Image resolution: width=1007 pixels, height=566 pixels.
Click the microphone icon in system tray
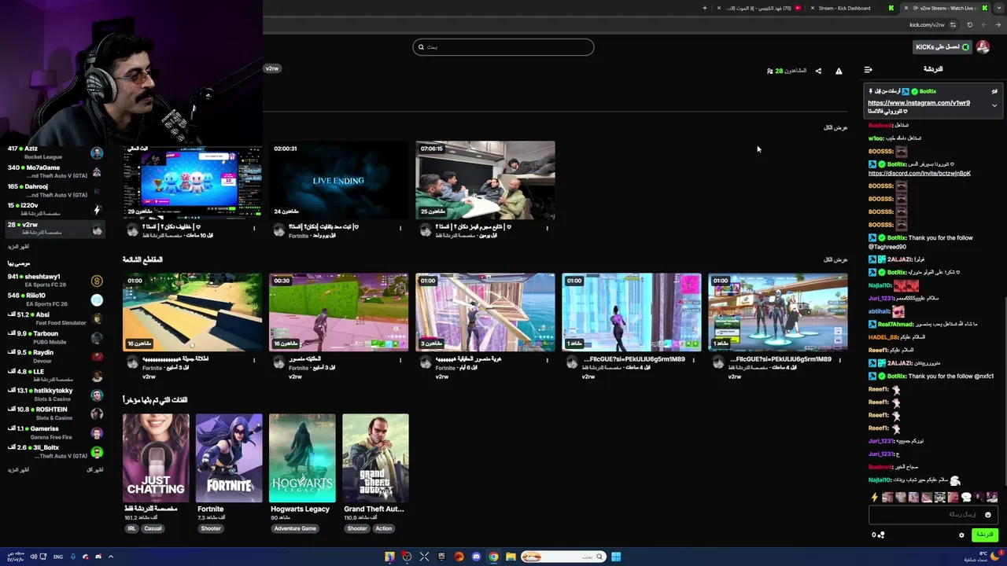pyautogui.click(x=73, y=557)
